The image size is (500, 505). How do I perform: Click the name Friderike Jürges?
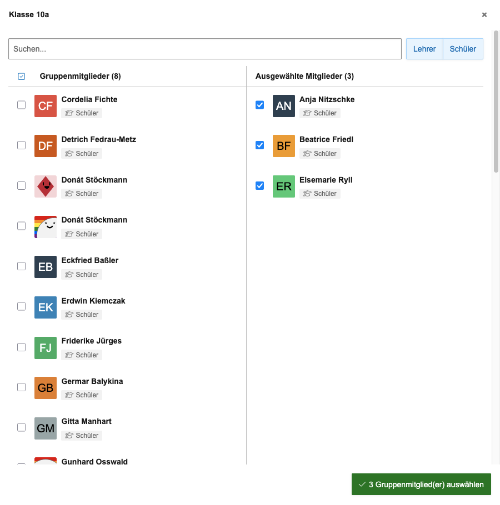[x=92, y=341]
